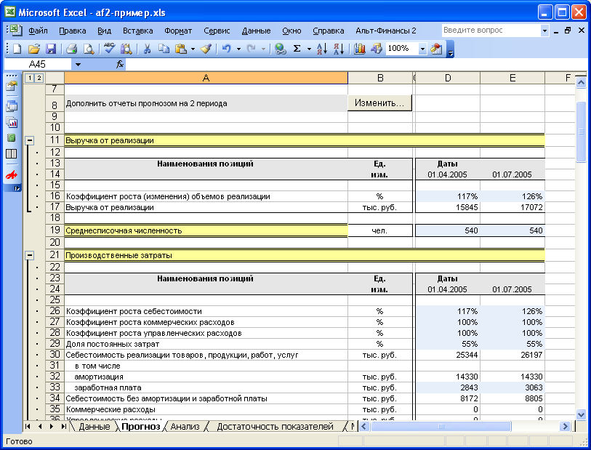591x450 pixels.
Task: Cut selection with scissors icon
Action: [x=147, y=49]
